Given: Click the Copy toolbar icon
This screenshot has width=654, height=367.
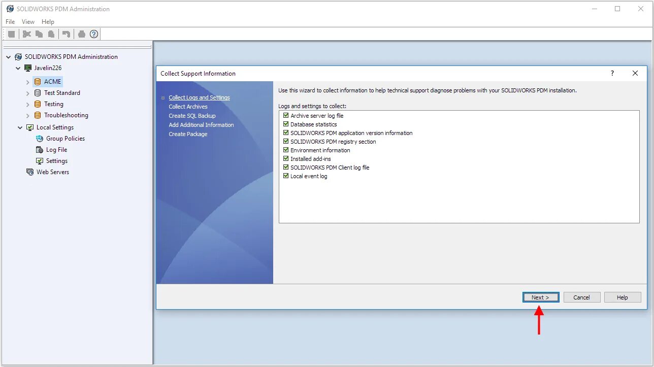Looking at the screenshot, I should point(39,34).
